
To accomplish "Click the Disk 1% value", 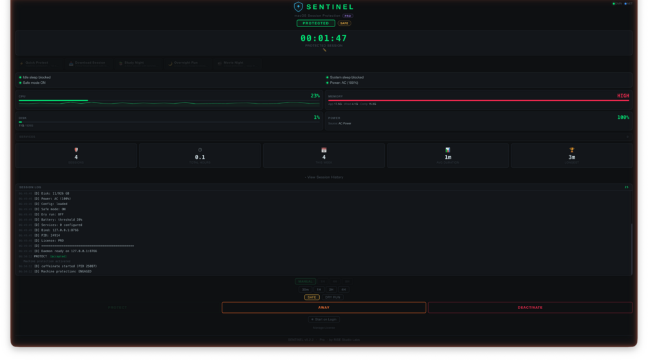I will pos(317,117).
